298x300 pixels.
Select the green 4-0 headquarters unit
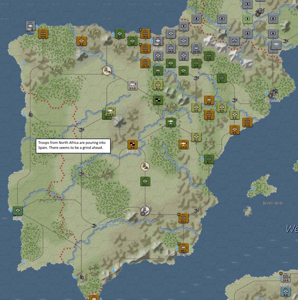[x=158, y=100]
